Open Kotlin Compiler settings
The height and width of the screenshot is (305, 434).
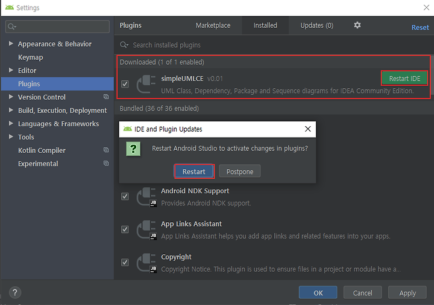[42, 150]
